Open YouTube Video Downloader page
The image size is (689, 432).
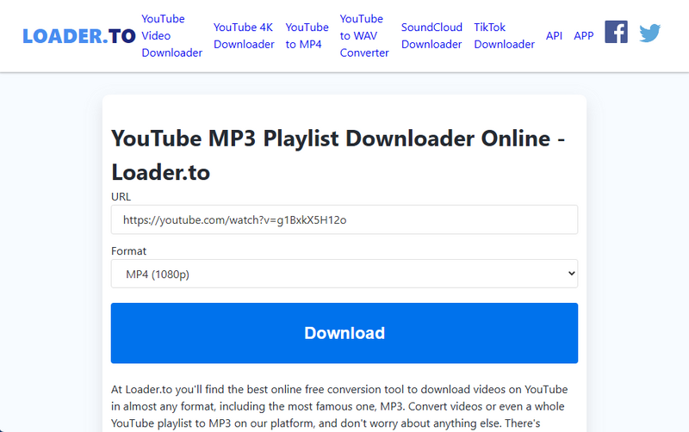(171, 36)
